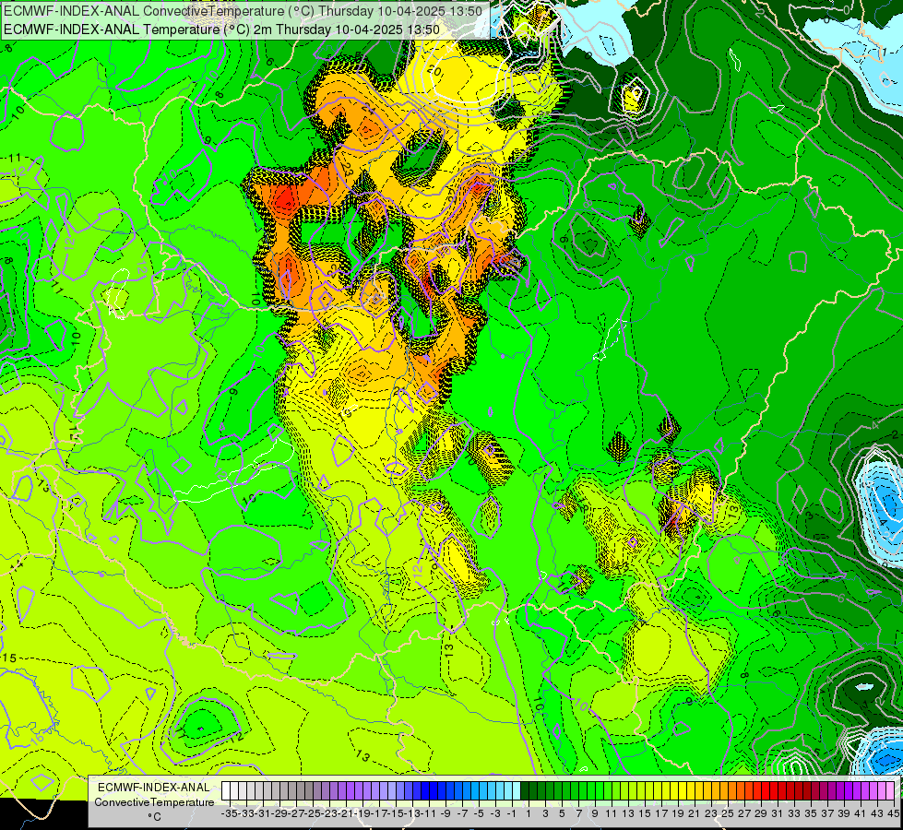
Task: Select the white first swatch of the color scale
Action: click(x=226, y=791)
